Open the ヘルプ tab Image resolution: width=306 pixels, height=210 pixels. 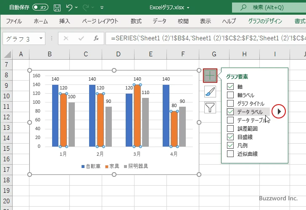(229, 21)
